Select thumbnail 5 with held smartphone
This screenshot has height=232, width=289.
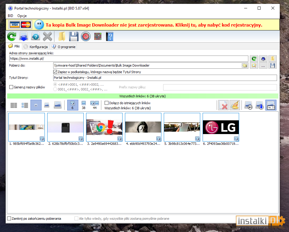pyautogui.click(x=182, y=127)
